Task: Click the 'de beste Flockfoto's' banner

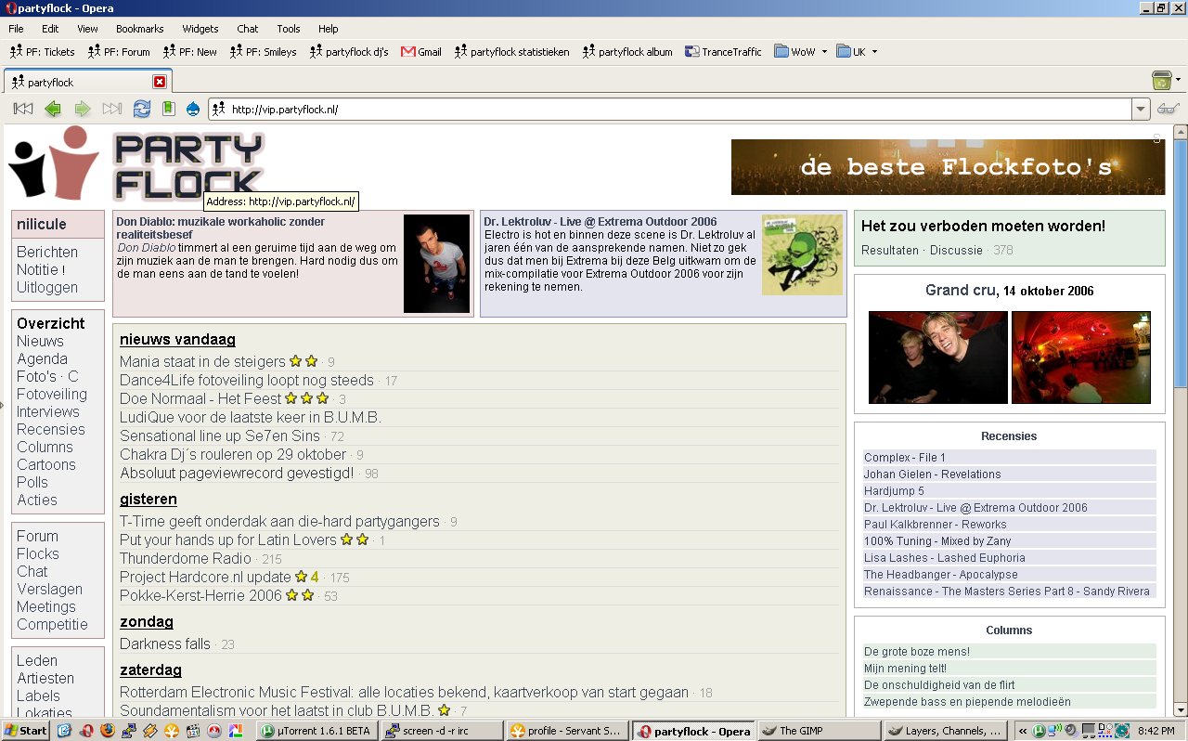Action: pyautogui.click(x=948, y=167)
